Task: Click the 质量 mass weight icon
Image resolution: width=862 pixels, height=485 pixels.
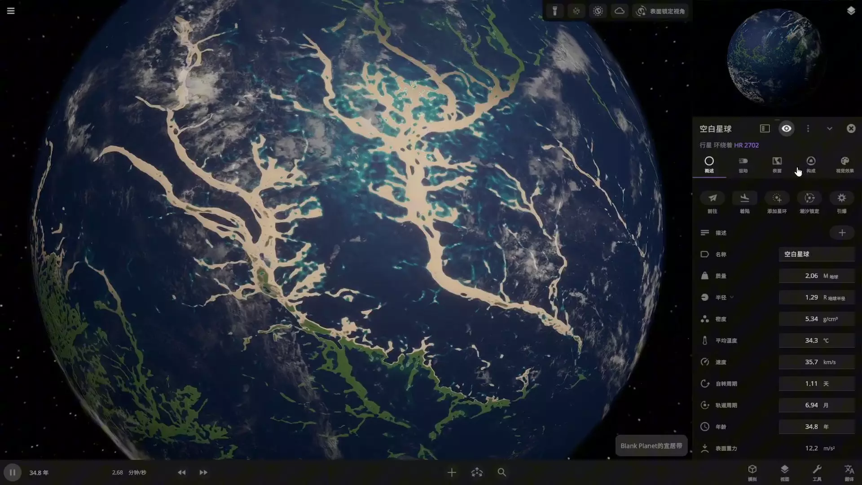Action: 705,276
